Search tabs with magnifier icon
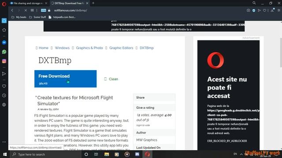 pyautogui.click(x=254, y=3)
